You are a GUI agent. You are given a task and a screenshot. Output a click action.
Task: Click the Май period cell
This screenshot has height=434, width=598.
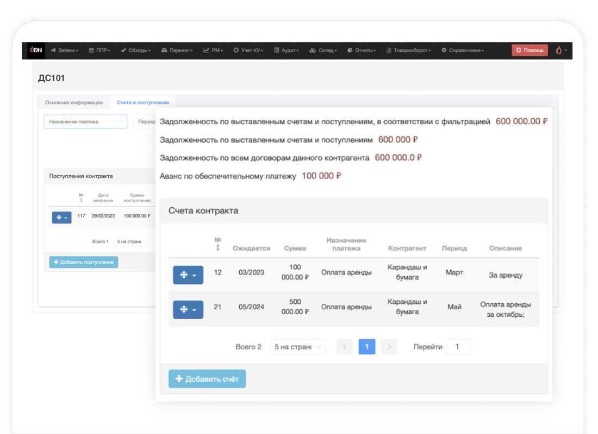[x=454, y=307]
